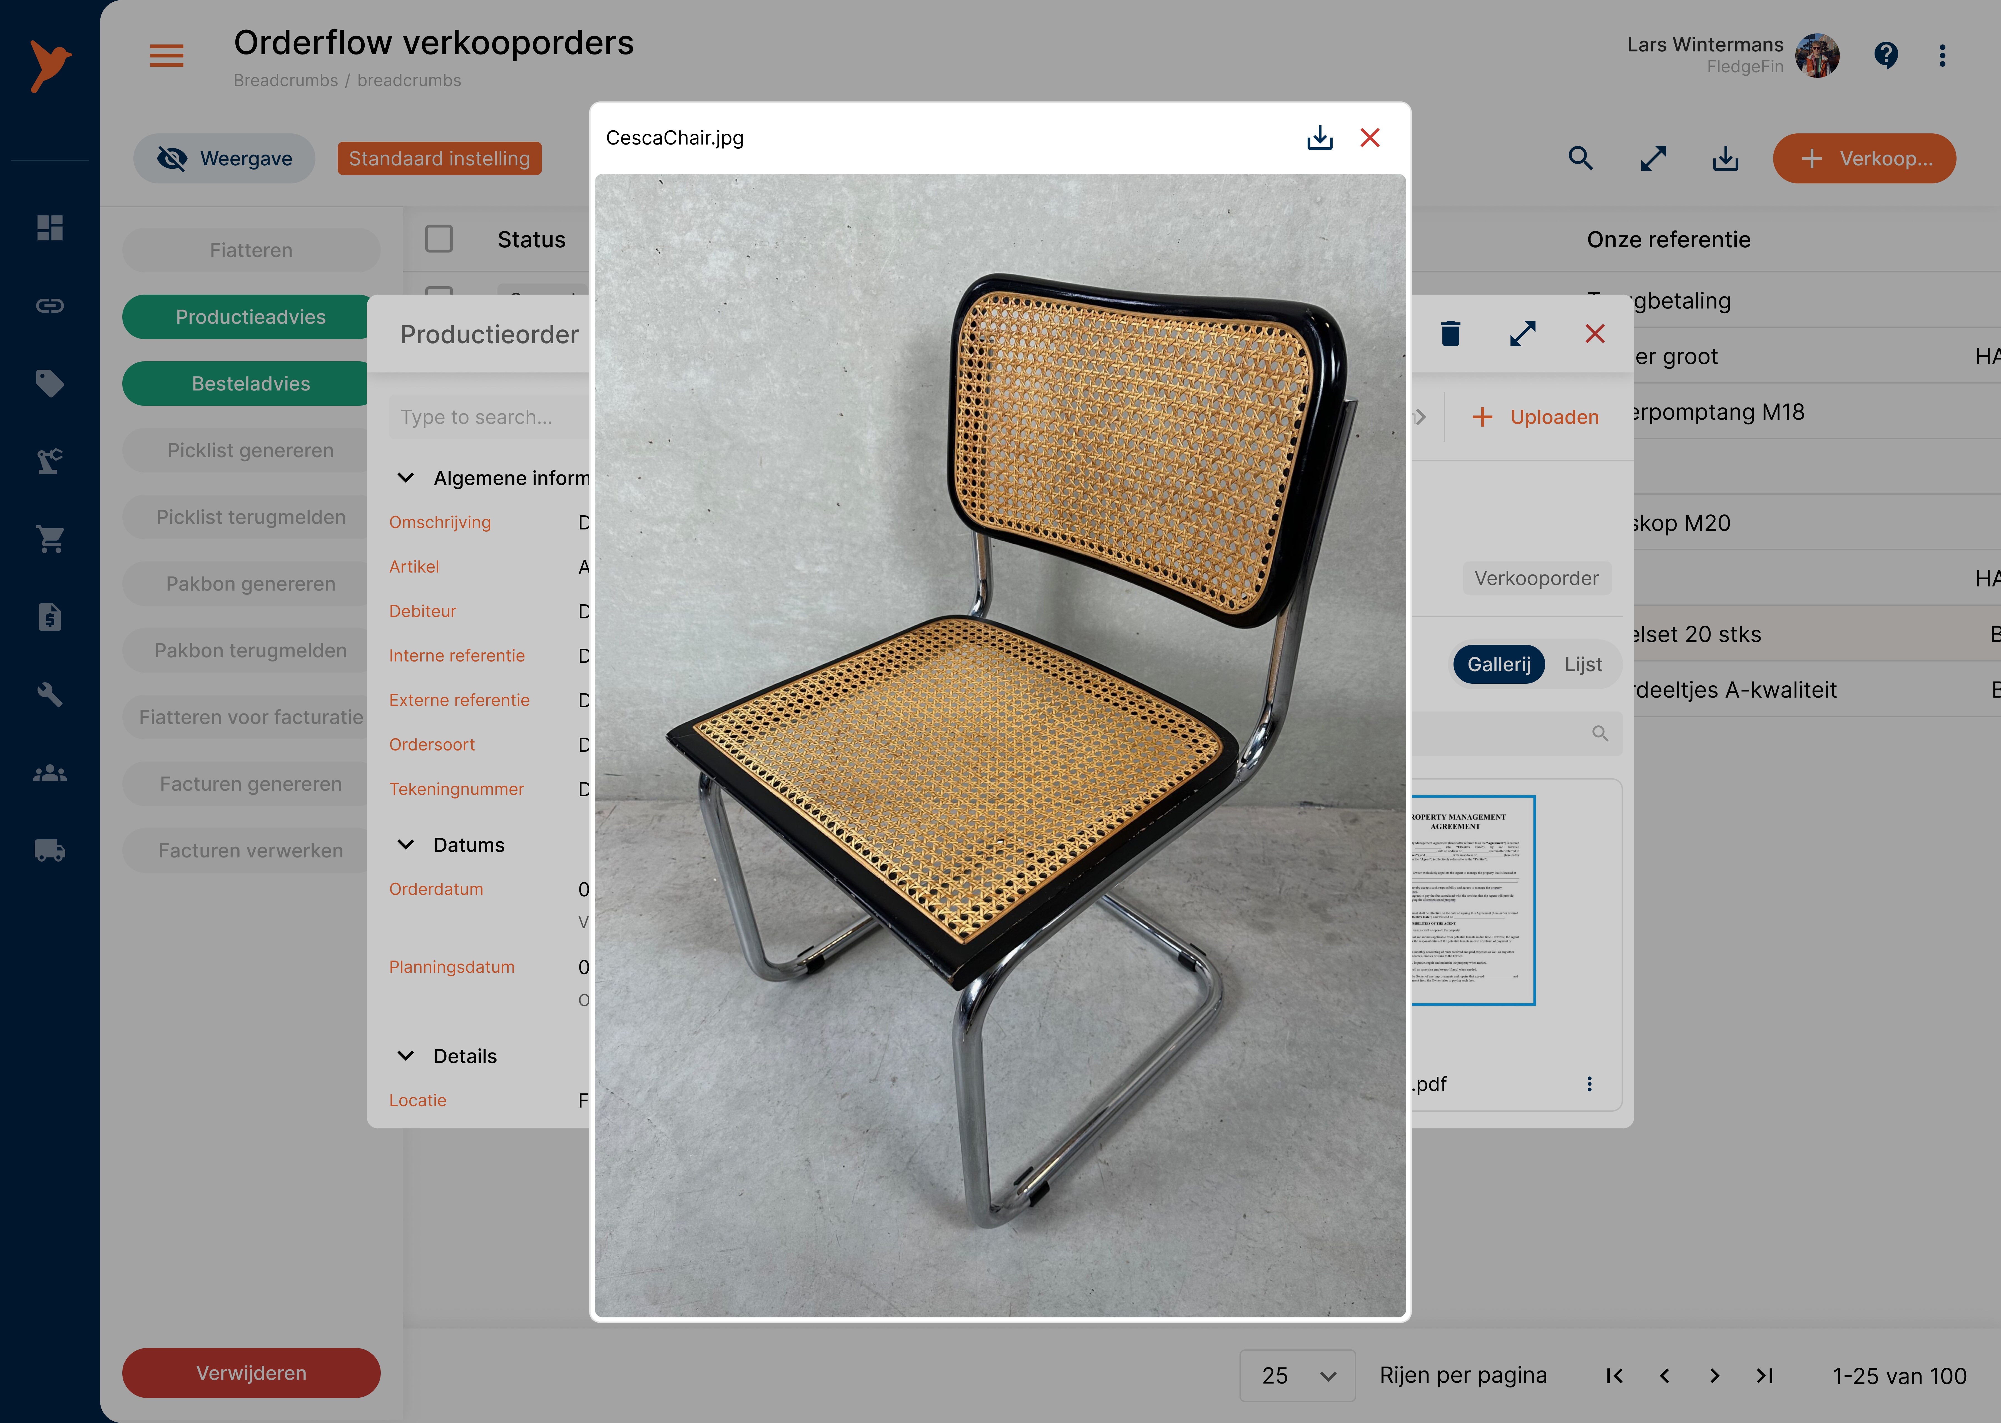Screen dimensions: 2001x1423
Task: Toggle the Weergave visibility button
Action: pyautogui.click(x=224, y=159)
